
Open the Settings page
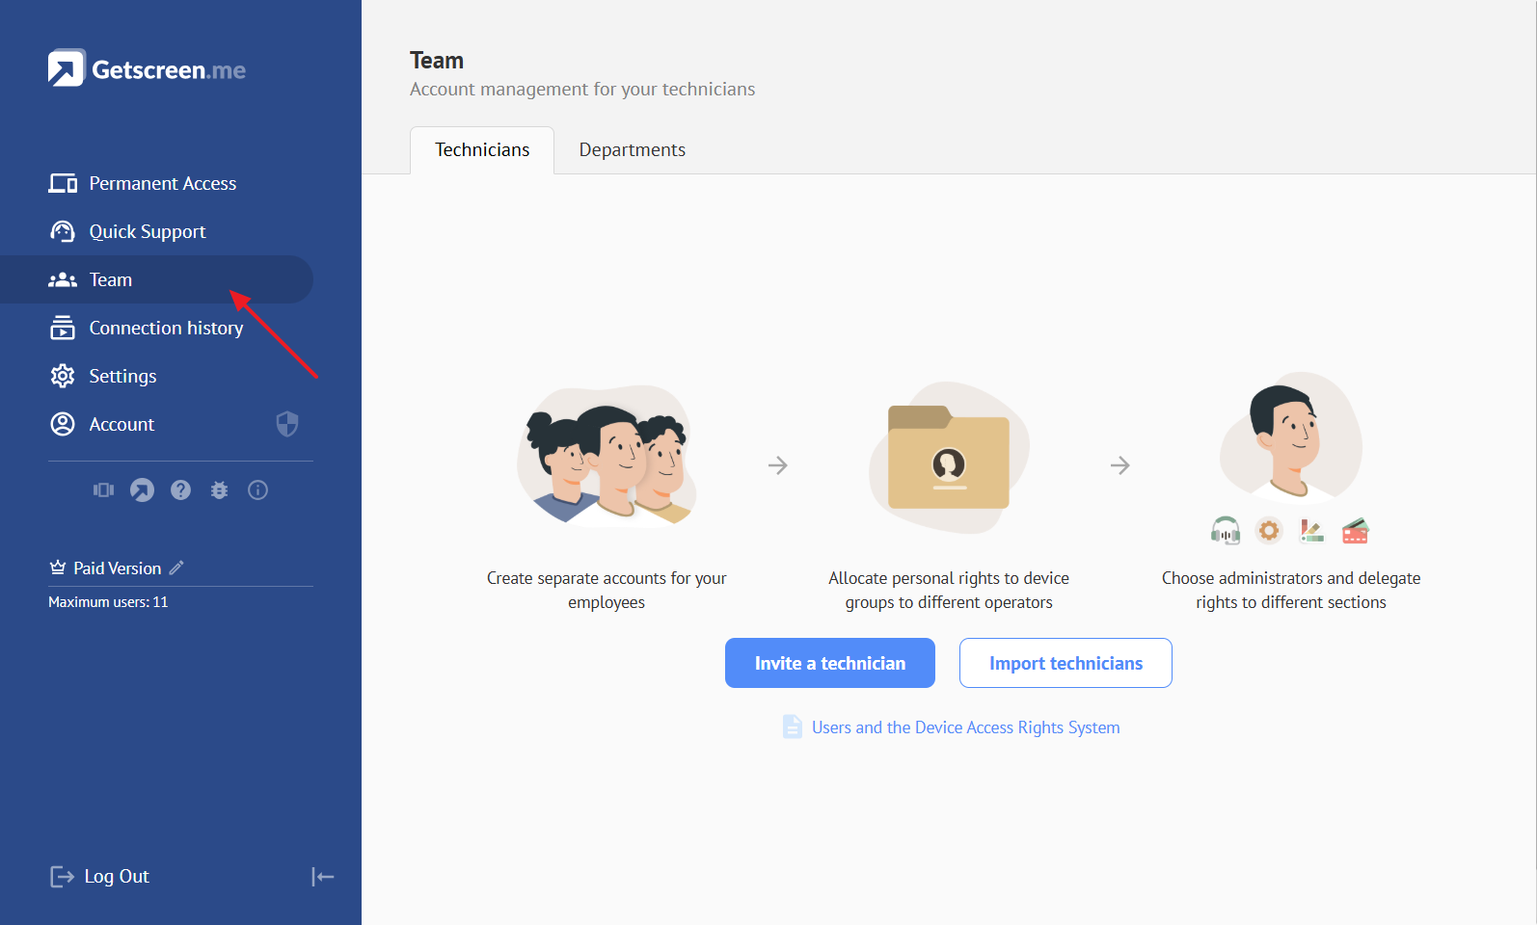[x=122, y=376]
